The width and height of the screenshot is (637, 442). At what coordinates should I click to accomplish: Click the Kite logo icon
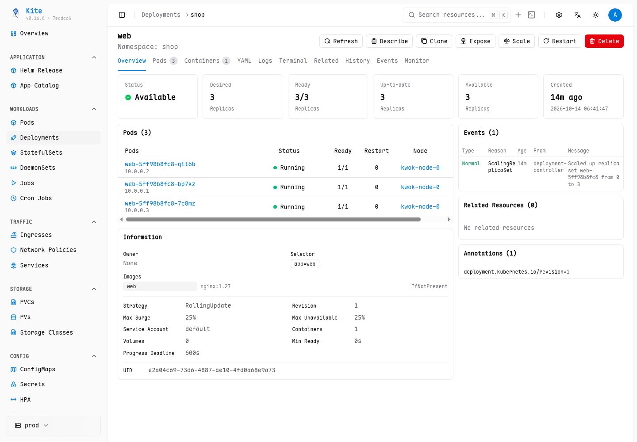tap(16, 13)
